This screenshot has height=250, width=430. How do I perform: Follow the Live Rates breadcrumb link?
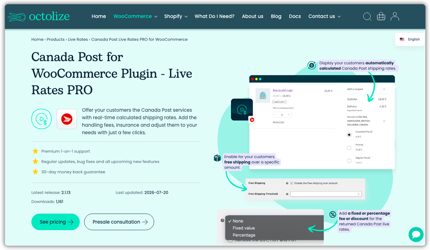pos(78,39)
